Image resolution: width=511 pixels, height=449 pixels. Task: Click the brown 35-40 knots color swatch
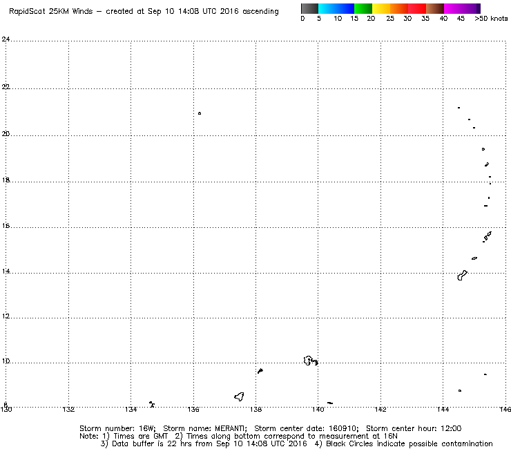click(435, 8)
